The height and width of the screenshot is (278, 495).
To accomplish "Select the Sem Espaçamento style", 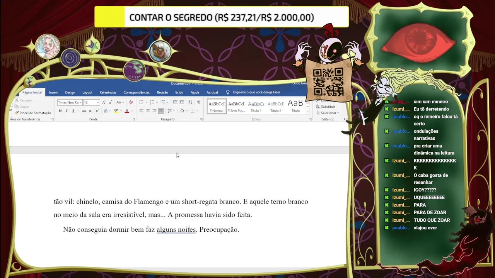I will coord(236,106).
